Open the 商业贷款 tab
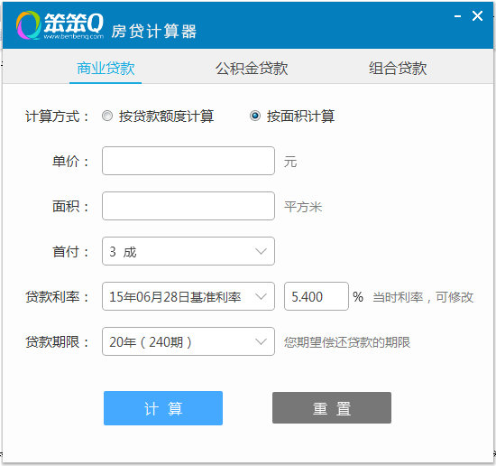The height and width of the screenshot is (466, 496). point(106,68)
